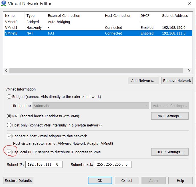This screenshot has width=196, height=187.
Task: Click the Name column header
Action: tap(14, 15)
